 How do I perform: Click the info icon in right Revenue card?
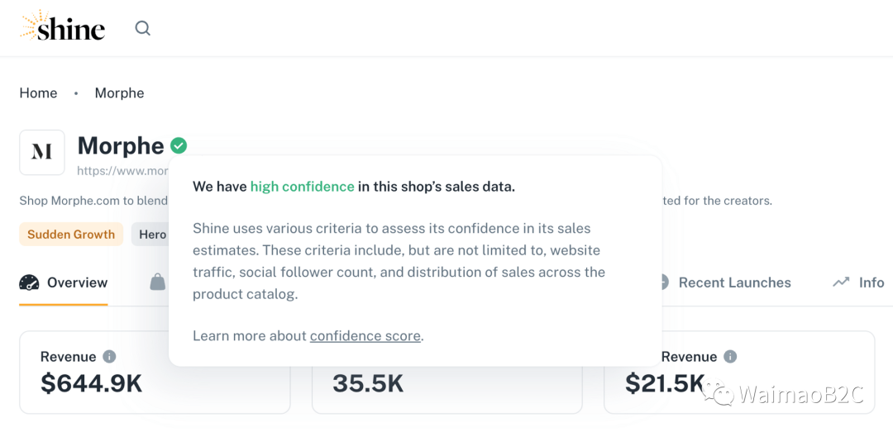tap(729, 356)
